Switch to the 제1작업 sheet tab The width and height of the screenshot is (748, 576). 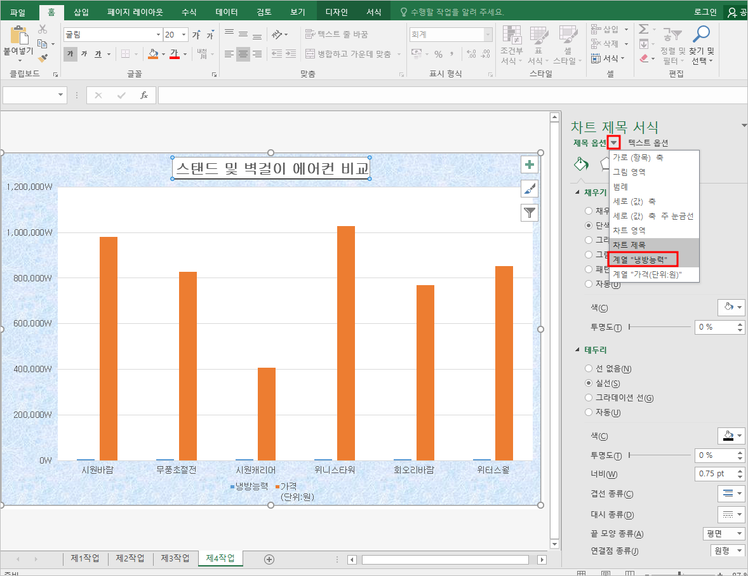[85, 558]
